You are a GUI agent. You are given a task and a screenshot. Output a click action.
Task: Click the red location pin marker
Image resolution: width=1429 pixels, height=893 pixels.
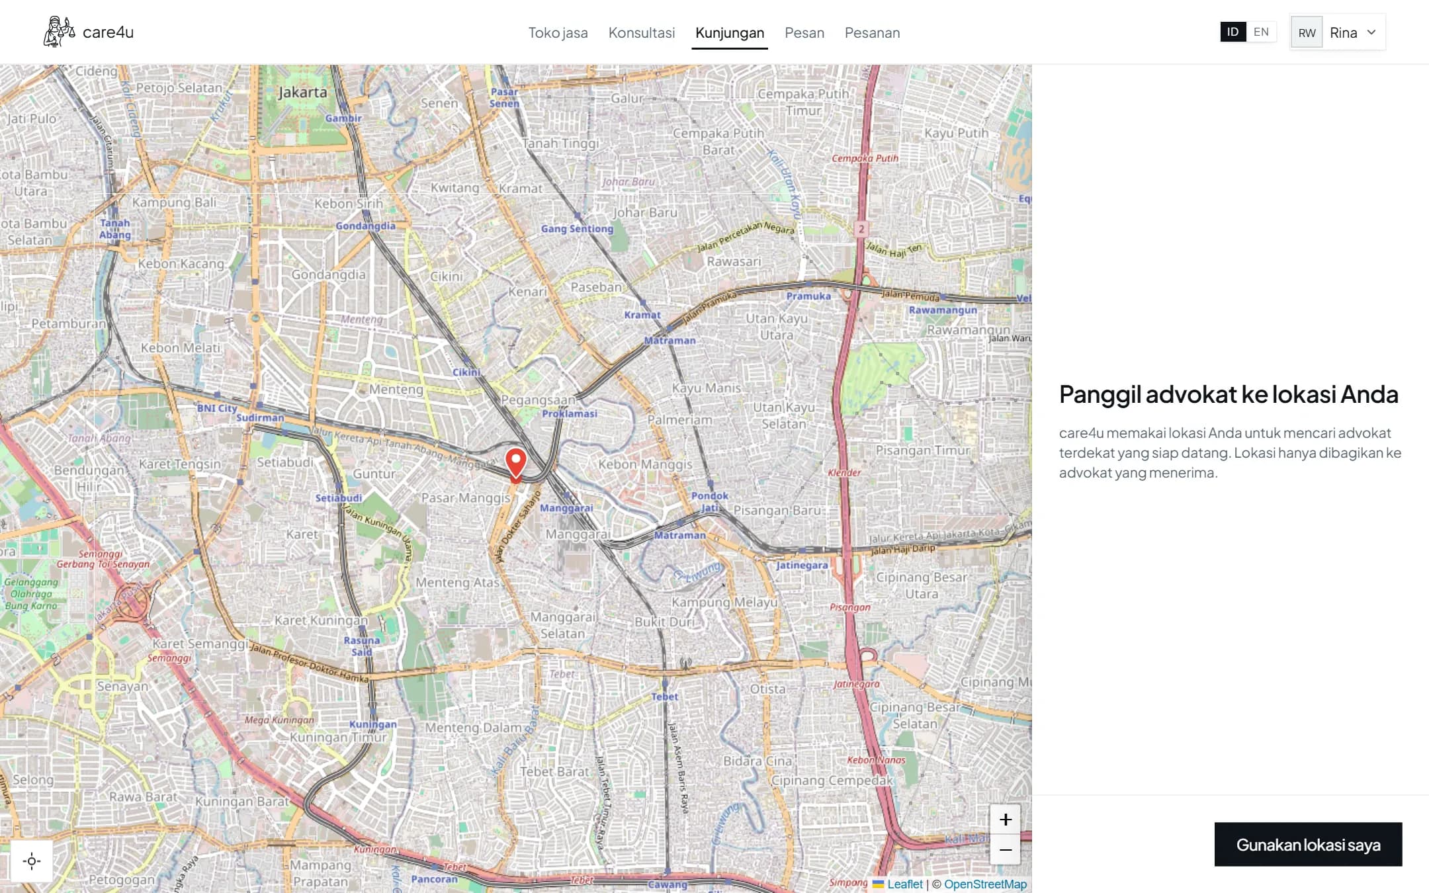[x=515, y=464]
